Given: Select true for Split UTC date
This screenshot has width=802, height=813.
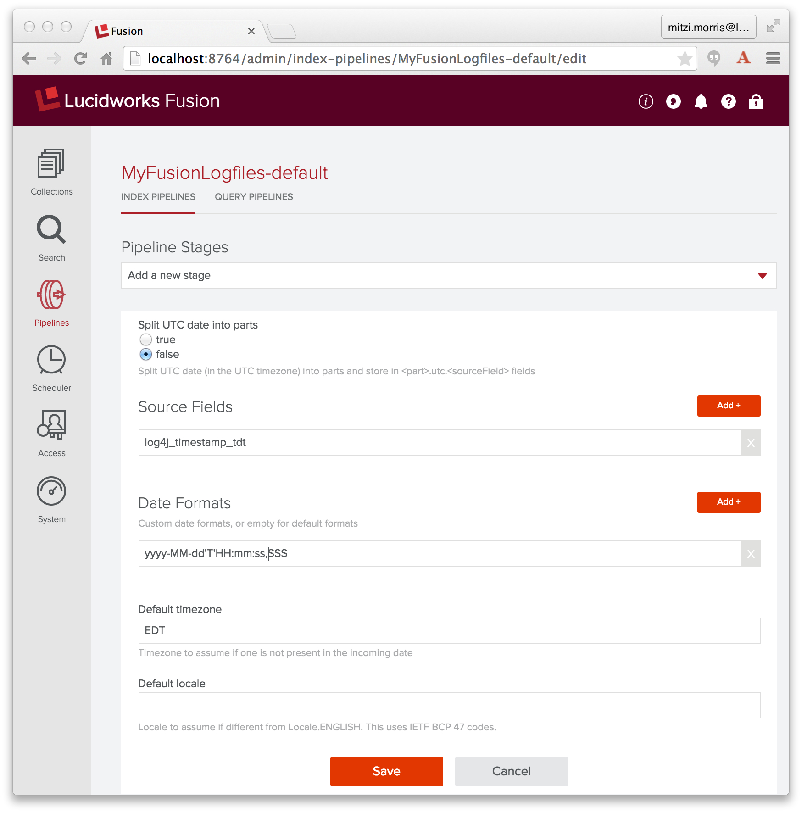Looking at the screenshot, I should click(x=146, y=340).
